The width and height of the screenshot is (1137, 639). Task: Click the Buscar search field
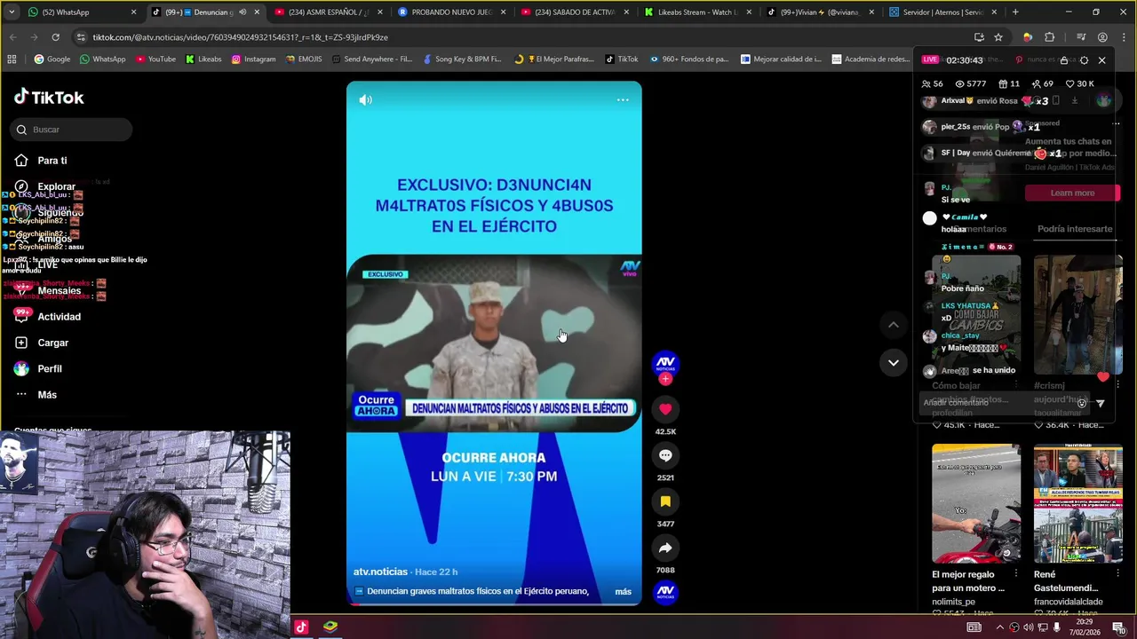72,130
